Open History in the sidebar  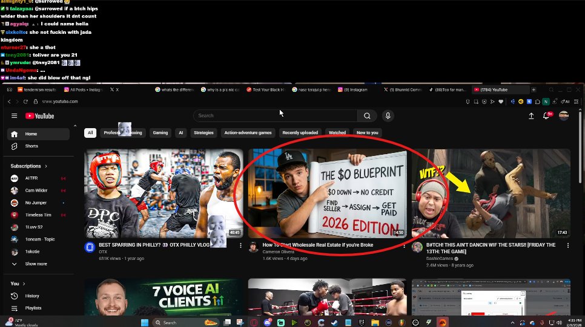[38, 296]
